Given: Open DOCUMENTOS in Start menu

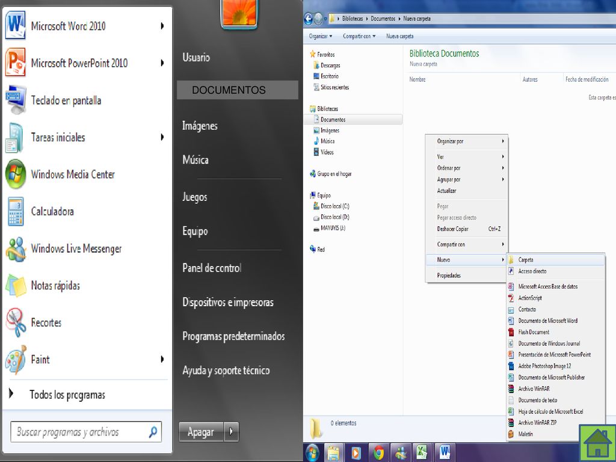Looking at the screenshot, I should [237, 90].
